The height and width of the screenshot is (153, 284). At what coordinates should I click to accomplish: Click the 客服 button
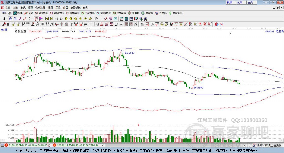coord(230,2)
